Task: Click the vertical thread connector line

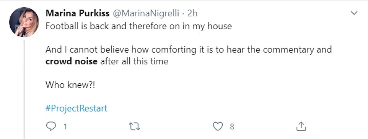Action: [24, 89]
